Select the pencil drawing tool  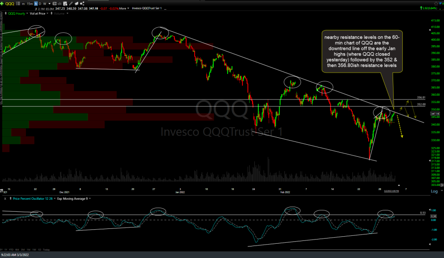(x=71, y=4)
